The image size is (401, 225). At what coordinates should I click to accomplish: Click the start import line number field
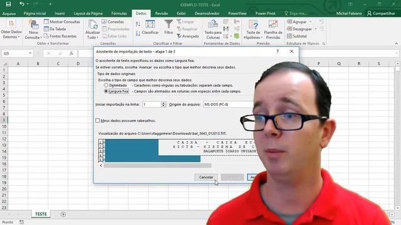152,104
